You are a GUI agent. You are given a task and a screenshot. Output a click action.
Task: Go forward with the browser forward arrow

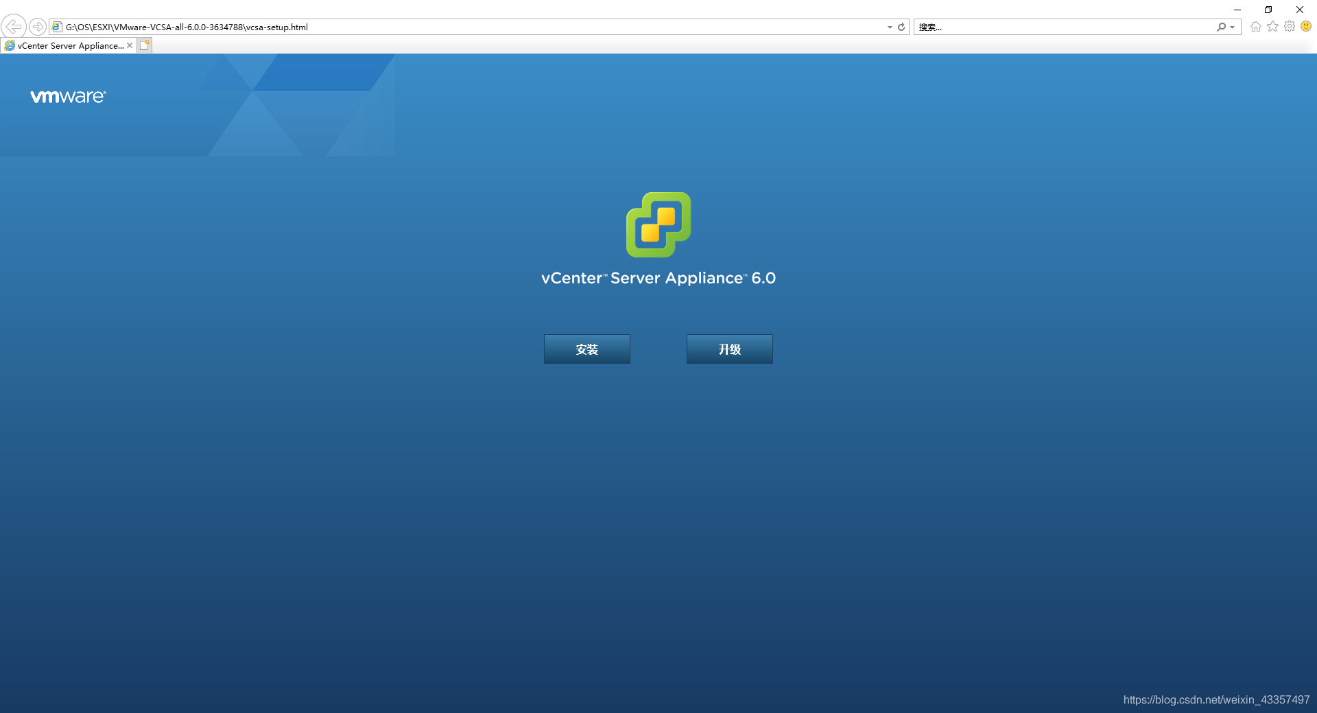click(x=38, y=27)
